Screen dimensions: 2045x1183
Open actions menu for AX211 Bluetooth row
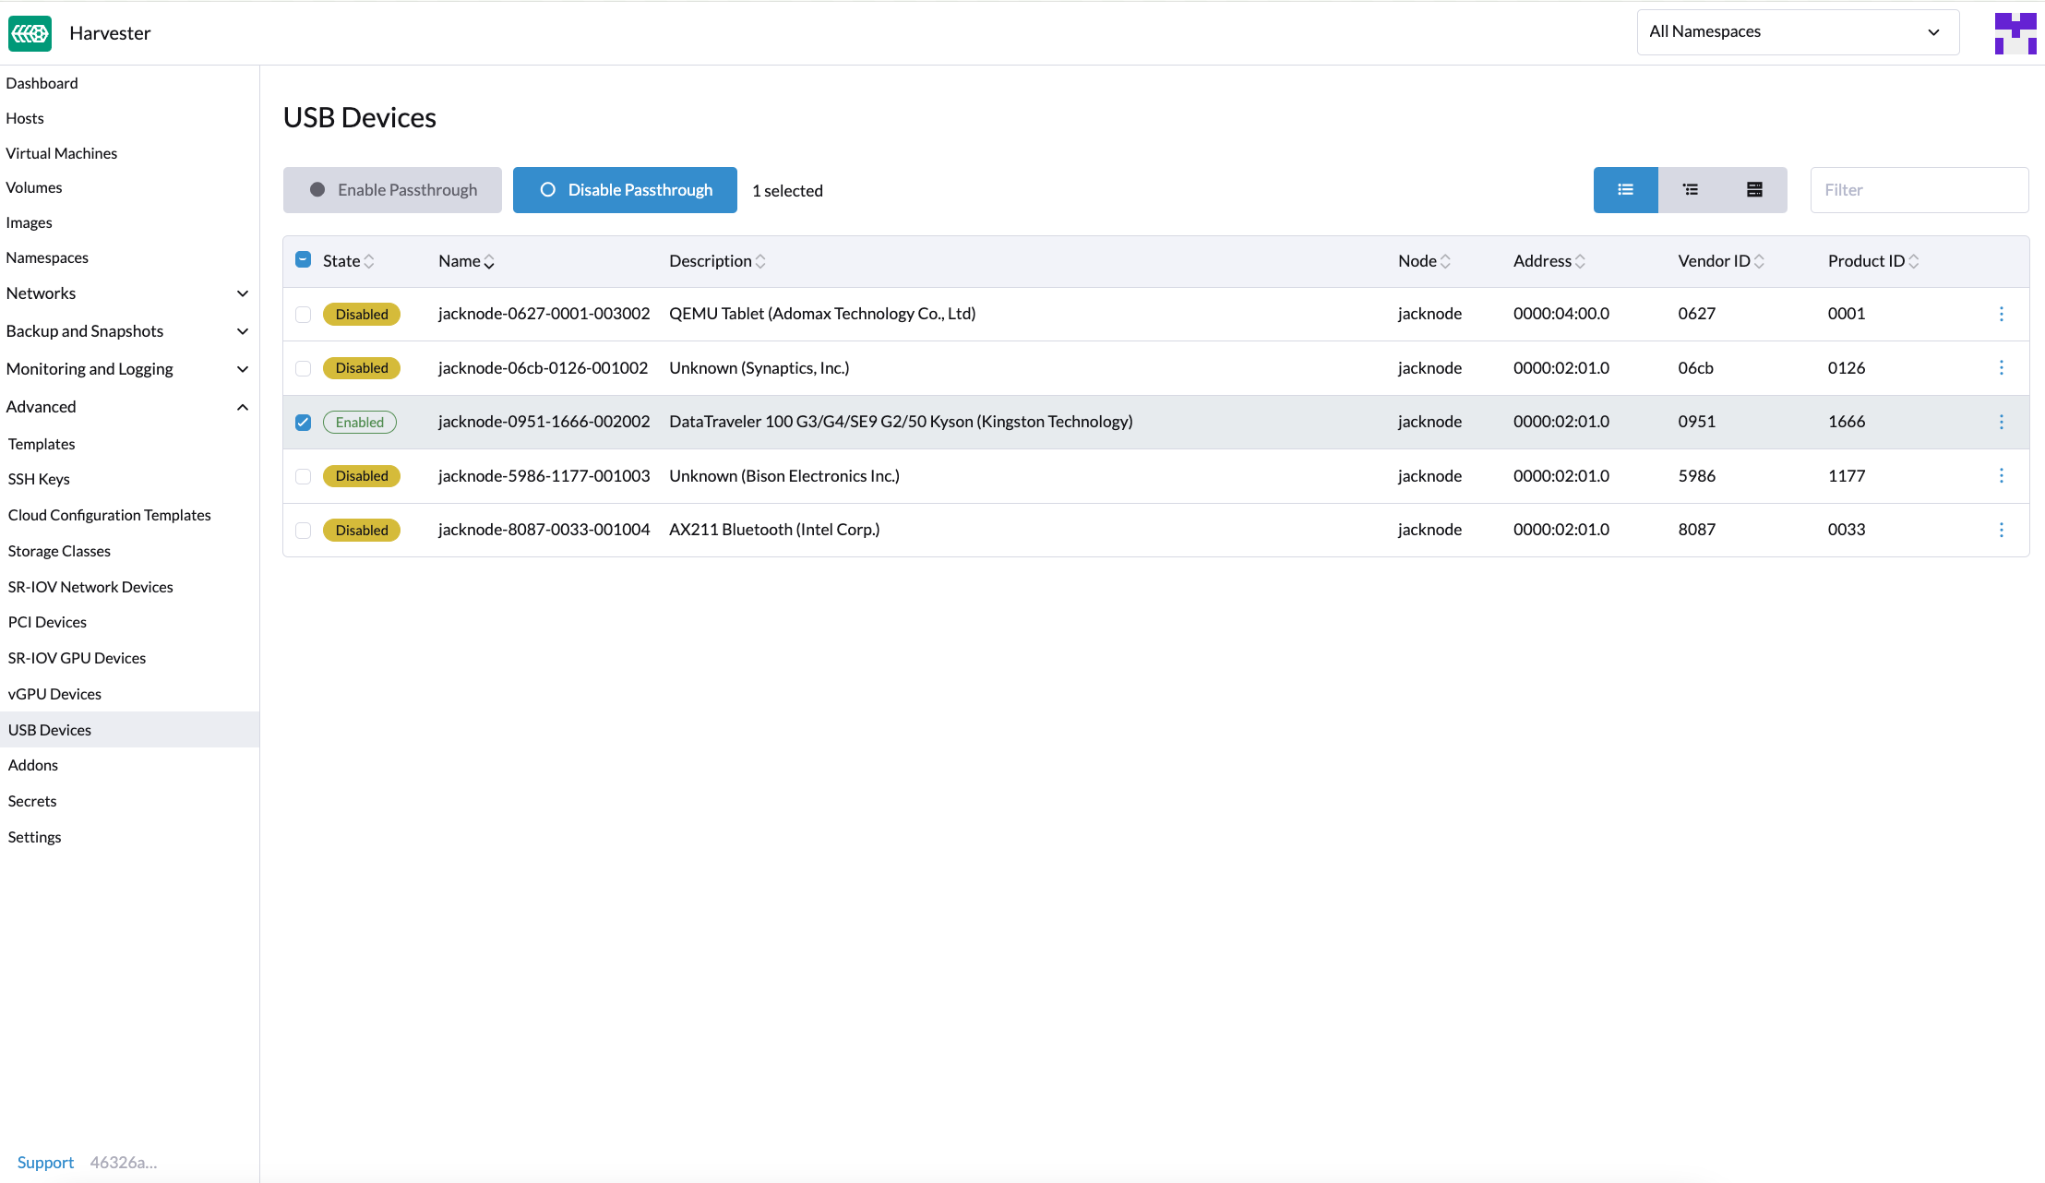[2001, 530]
